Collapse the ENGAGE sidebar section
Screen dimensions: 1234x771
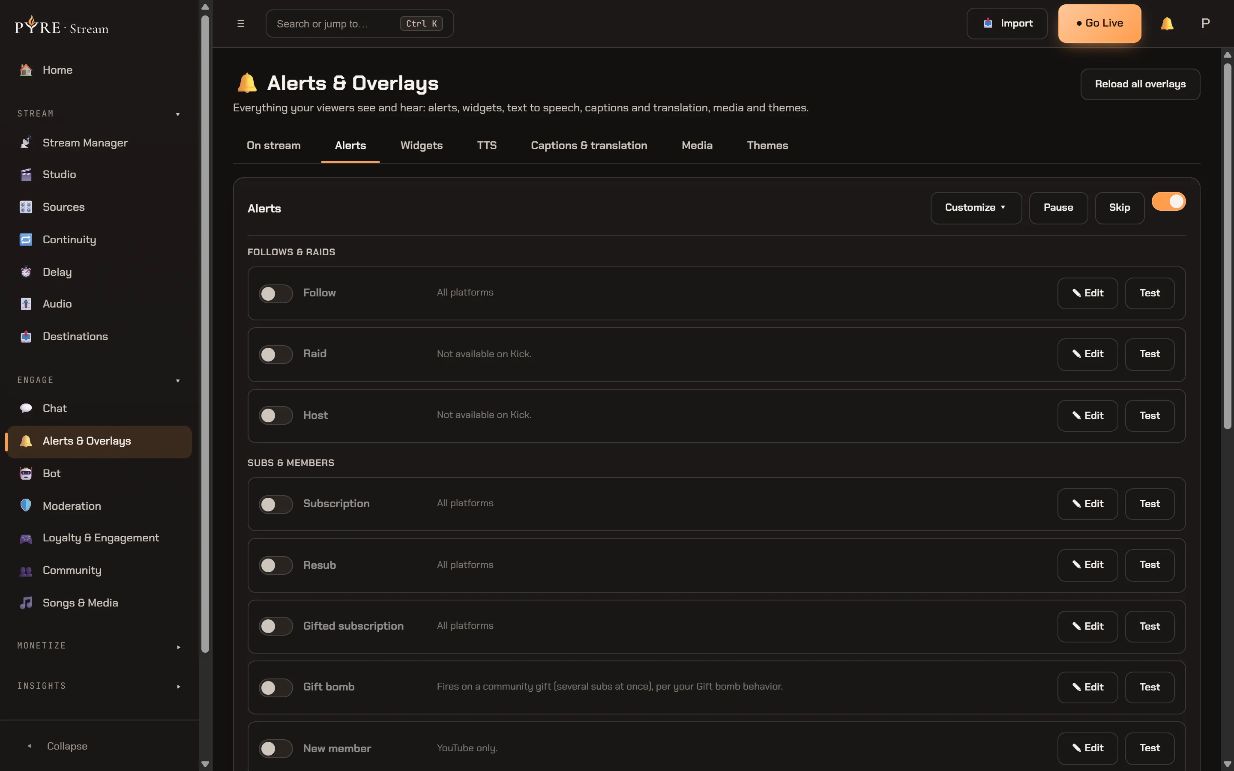tap(178, 381)
